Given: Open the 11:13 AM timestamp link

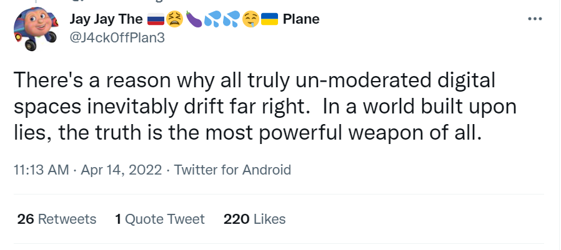Looking at the screenshot, I should point(41,170).
